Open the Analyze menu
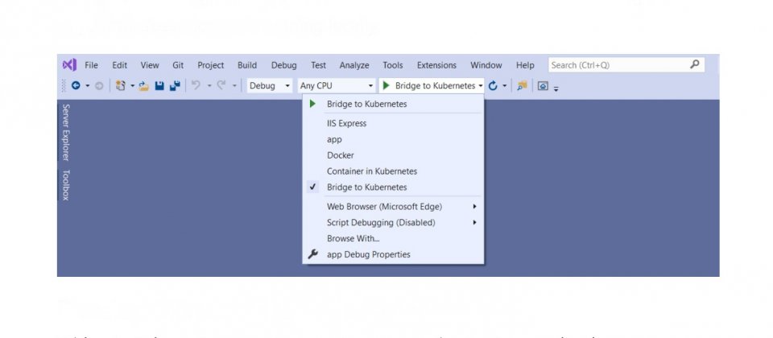Image resolution: width=773 pixels, height=338 pixels. point(354,65)
